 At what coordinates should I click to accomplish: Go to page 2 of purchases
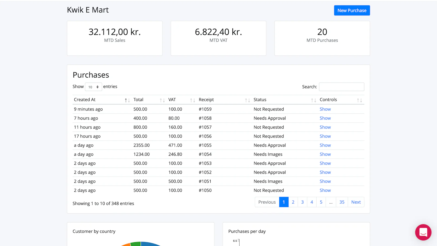point(293,202)
